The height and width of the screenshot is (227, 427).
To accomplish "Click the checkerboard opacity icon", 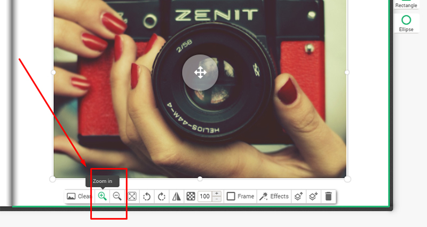I will 191,196.
